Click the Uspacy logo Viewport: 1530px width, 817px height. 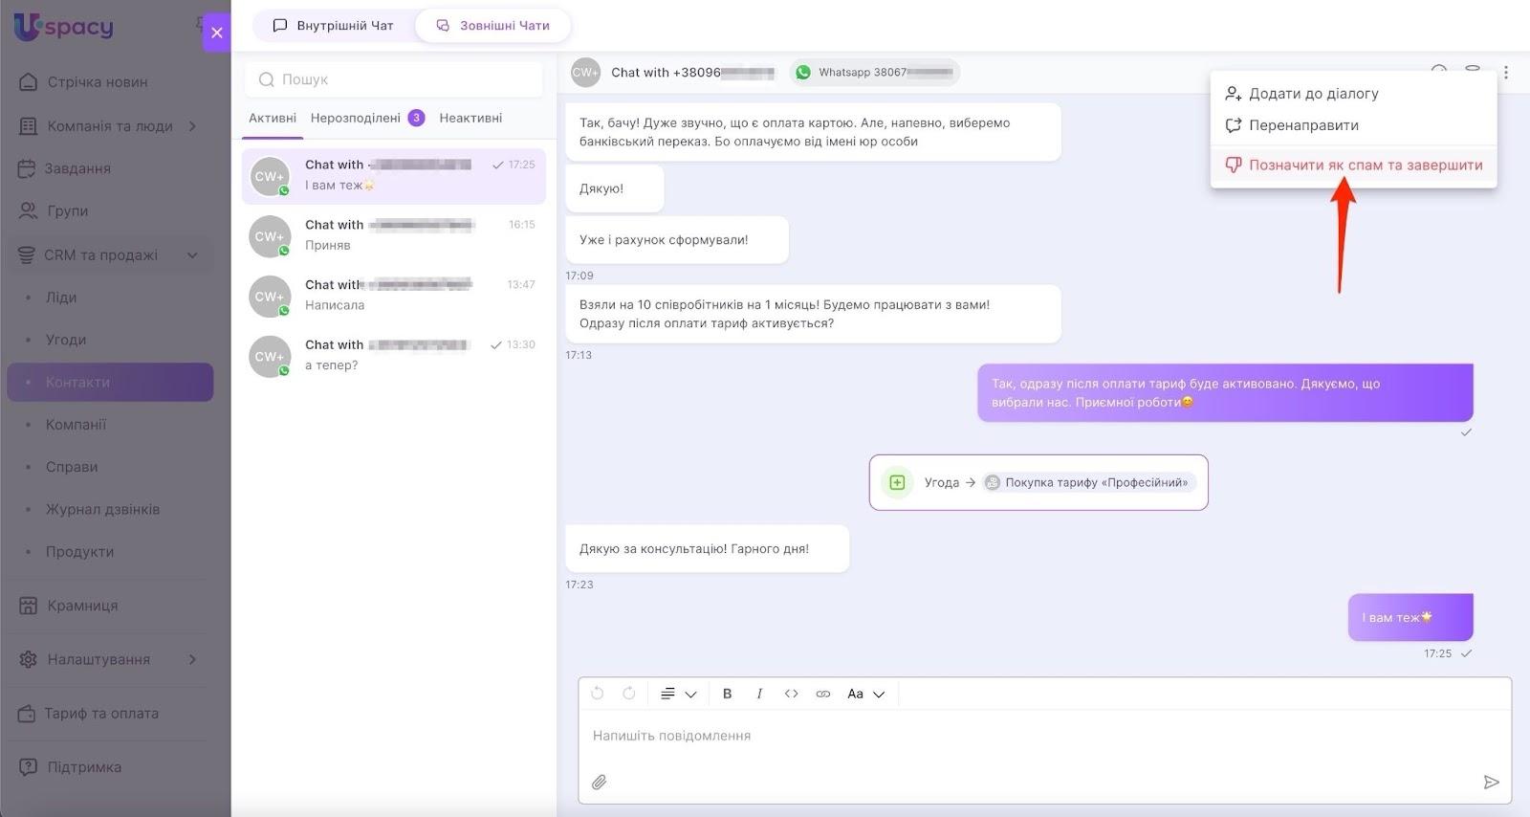[63, 27]
